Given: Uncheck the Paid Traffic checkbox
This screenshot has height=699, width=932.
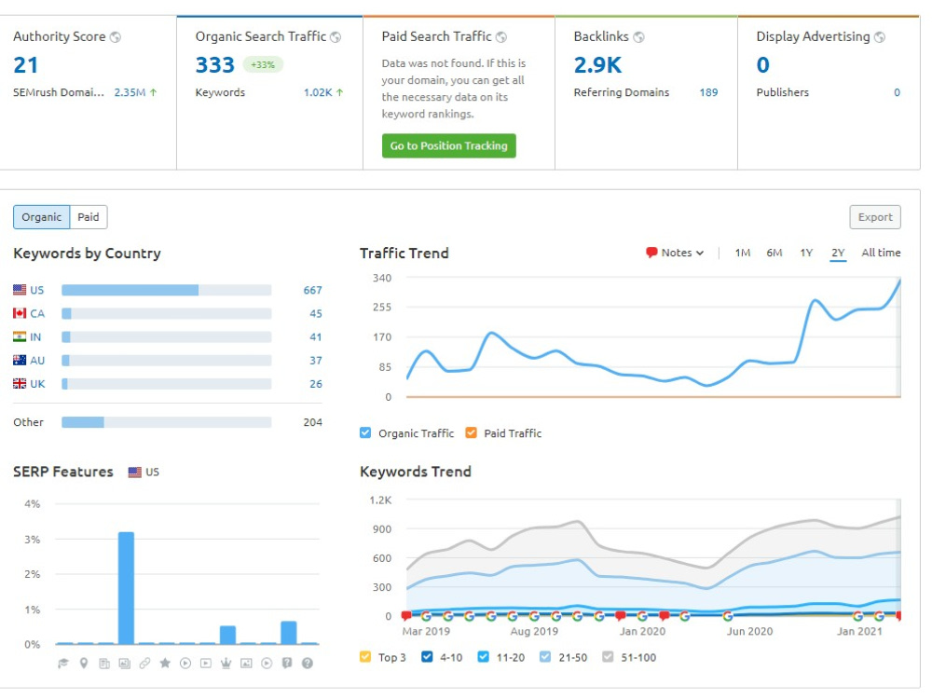Looking at the screenshot, I should coord(472,432).
